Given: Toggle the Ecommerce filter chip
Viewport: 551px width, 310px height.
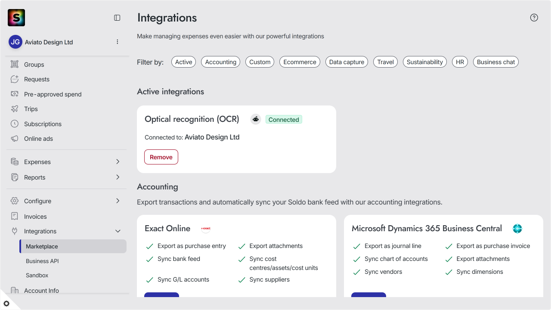Looking at the screenshot, I should pos(300,62).
